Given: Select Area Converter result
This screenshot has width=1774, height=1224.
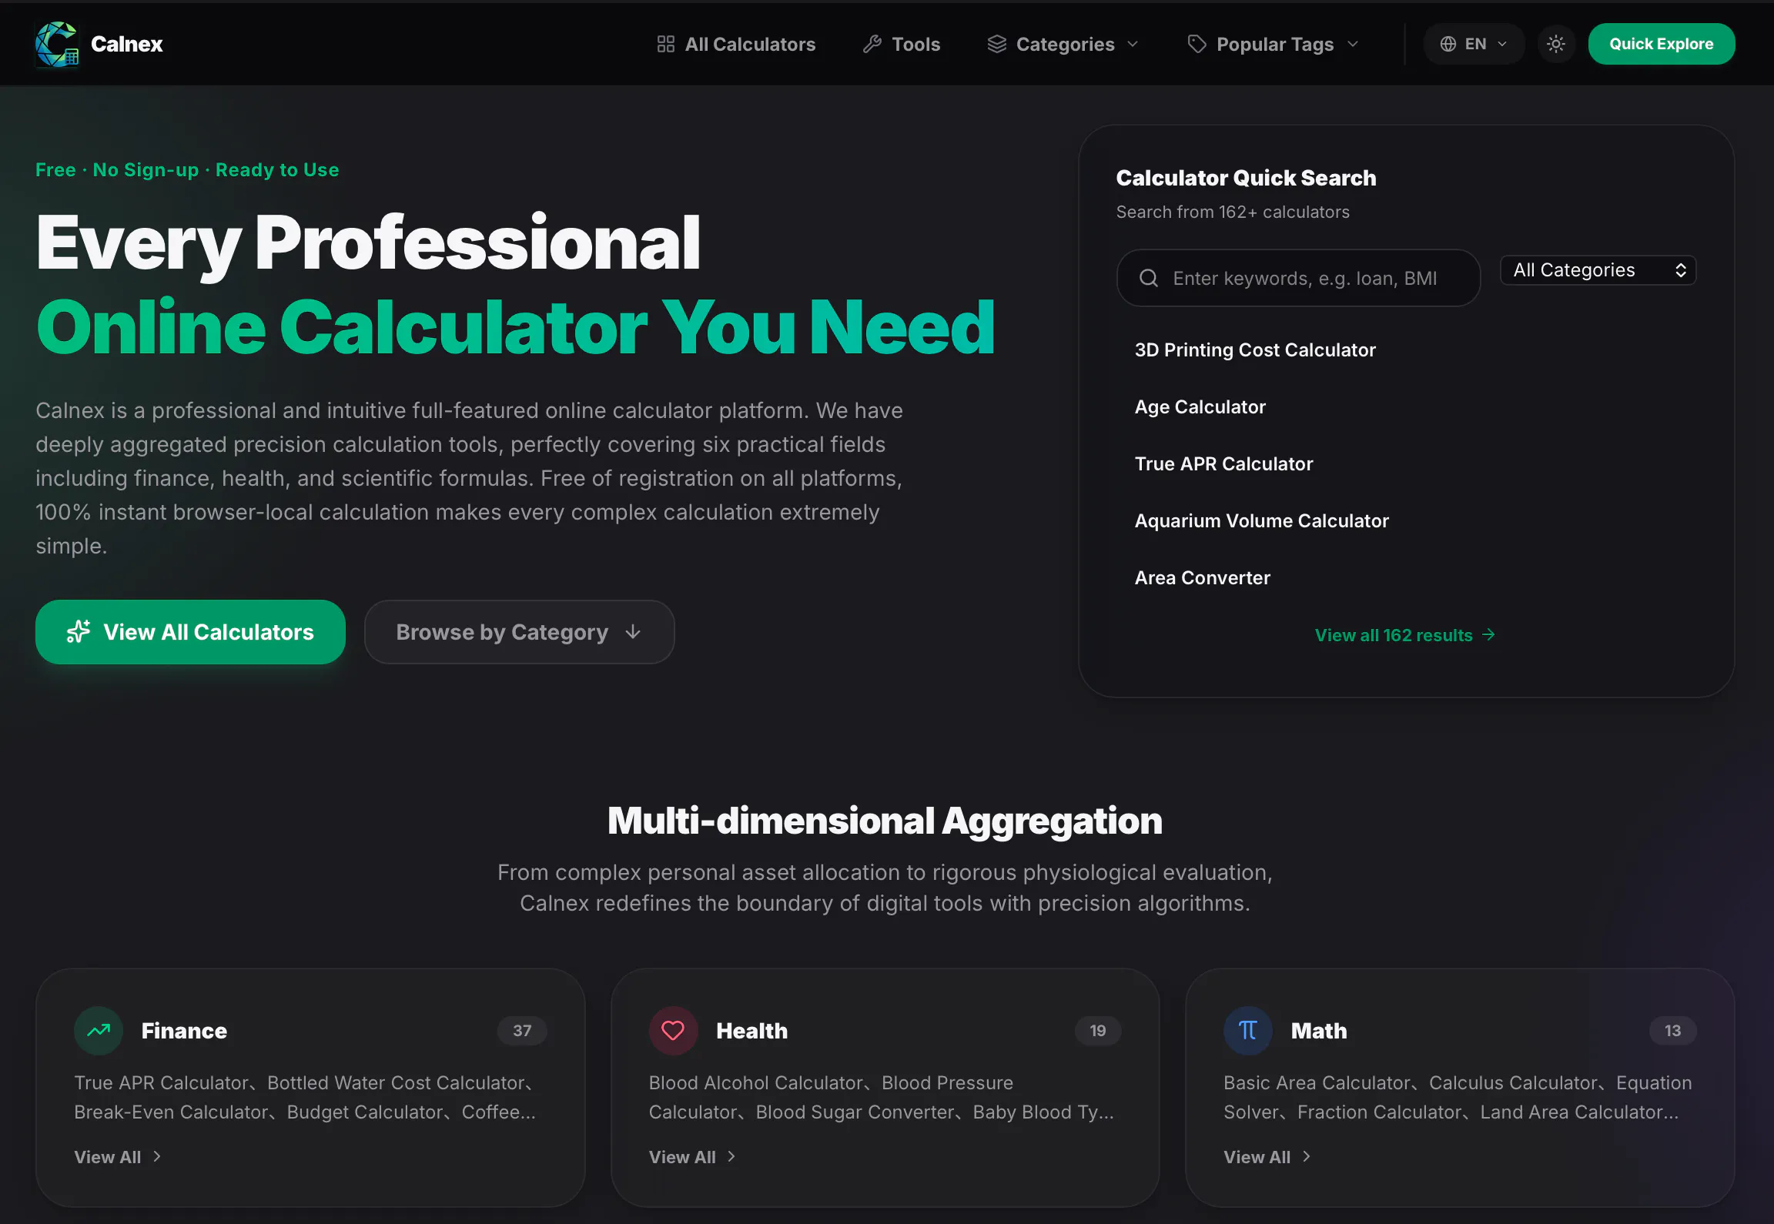Looking at the screenshot, I should click(1203, 577).
